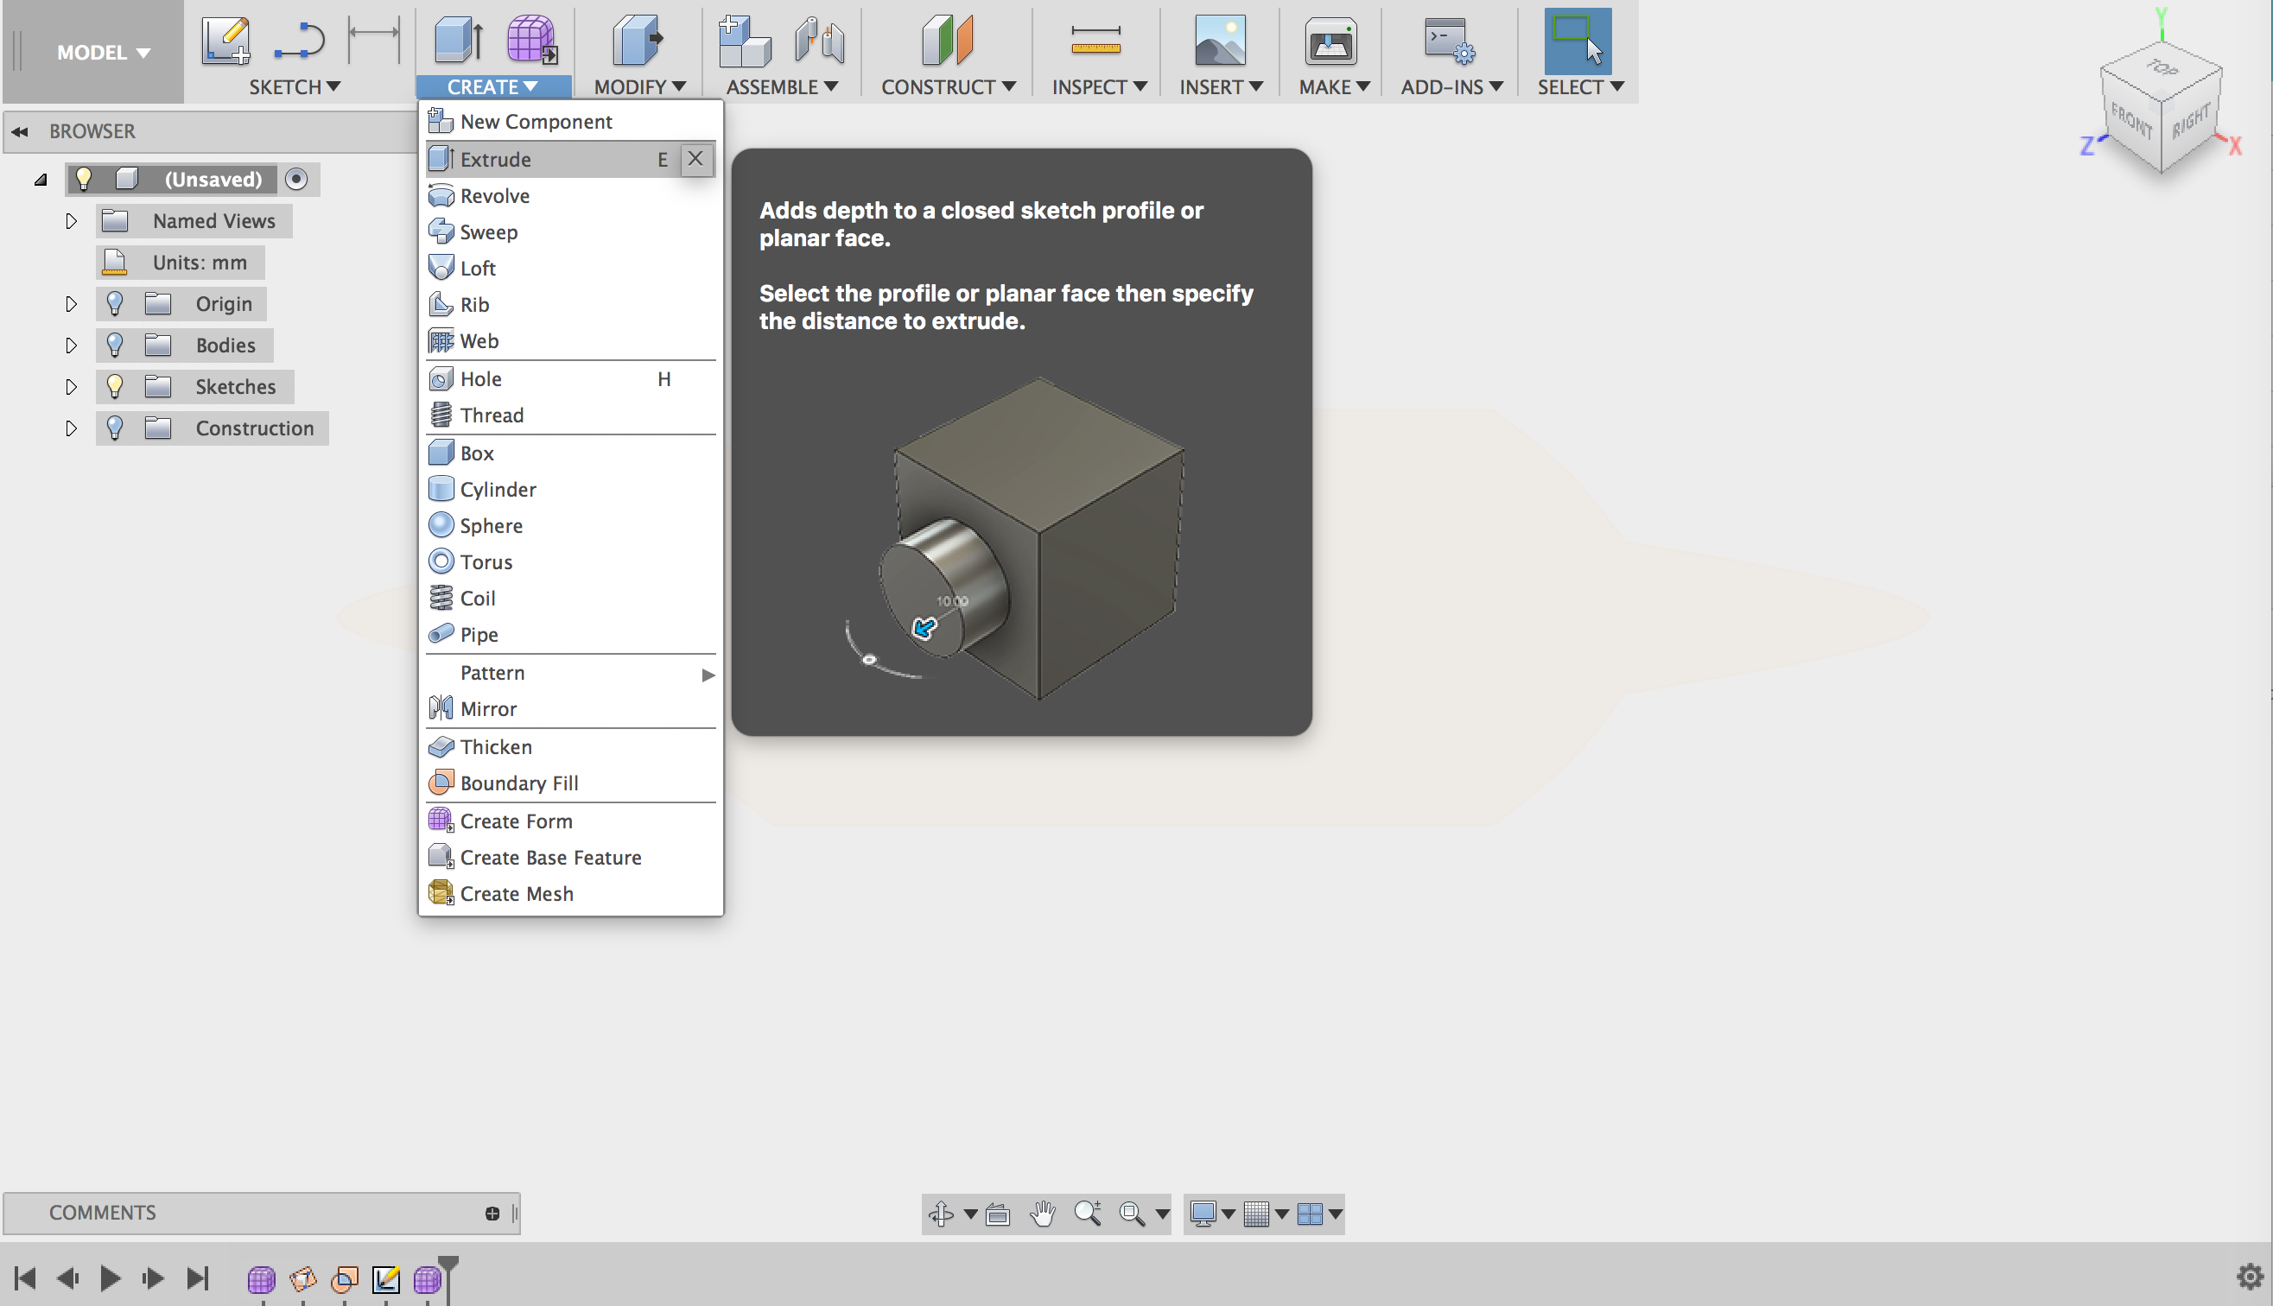The width and height of the screenshot is (2273, 1306).
Task: Choose Cylinder from Create menu
Action: (x=570, y=490)
